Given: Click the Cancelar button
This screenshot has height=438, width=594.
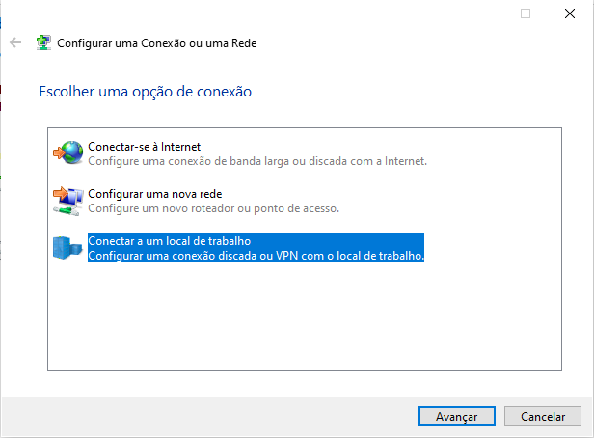Looking at the screenshot, I should [x=543, y=417].
